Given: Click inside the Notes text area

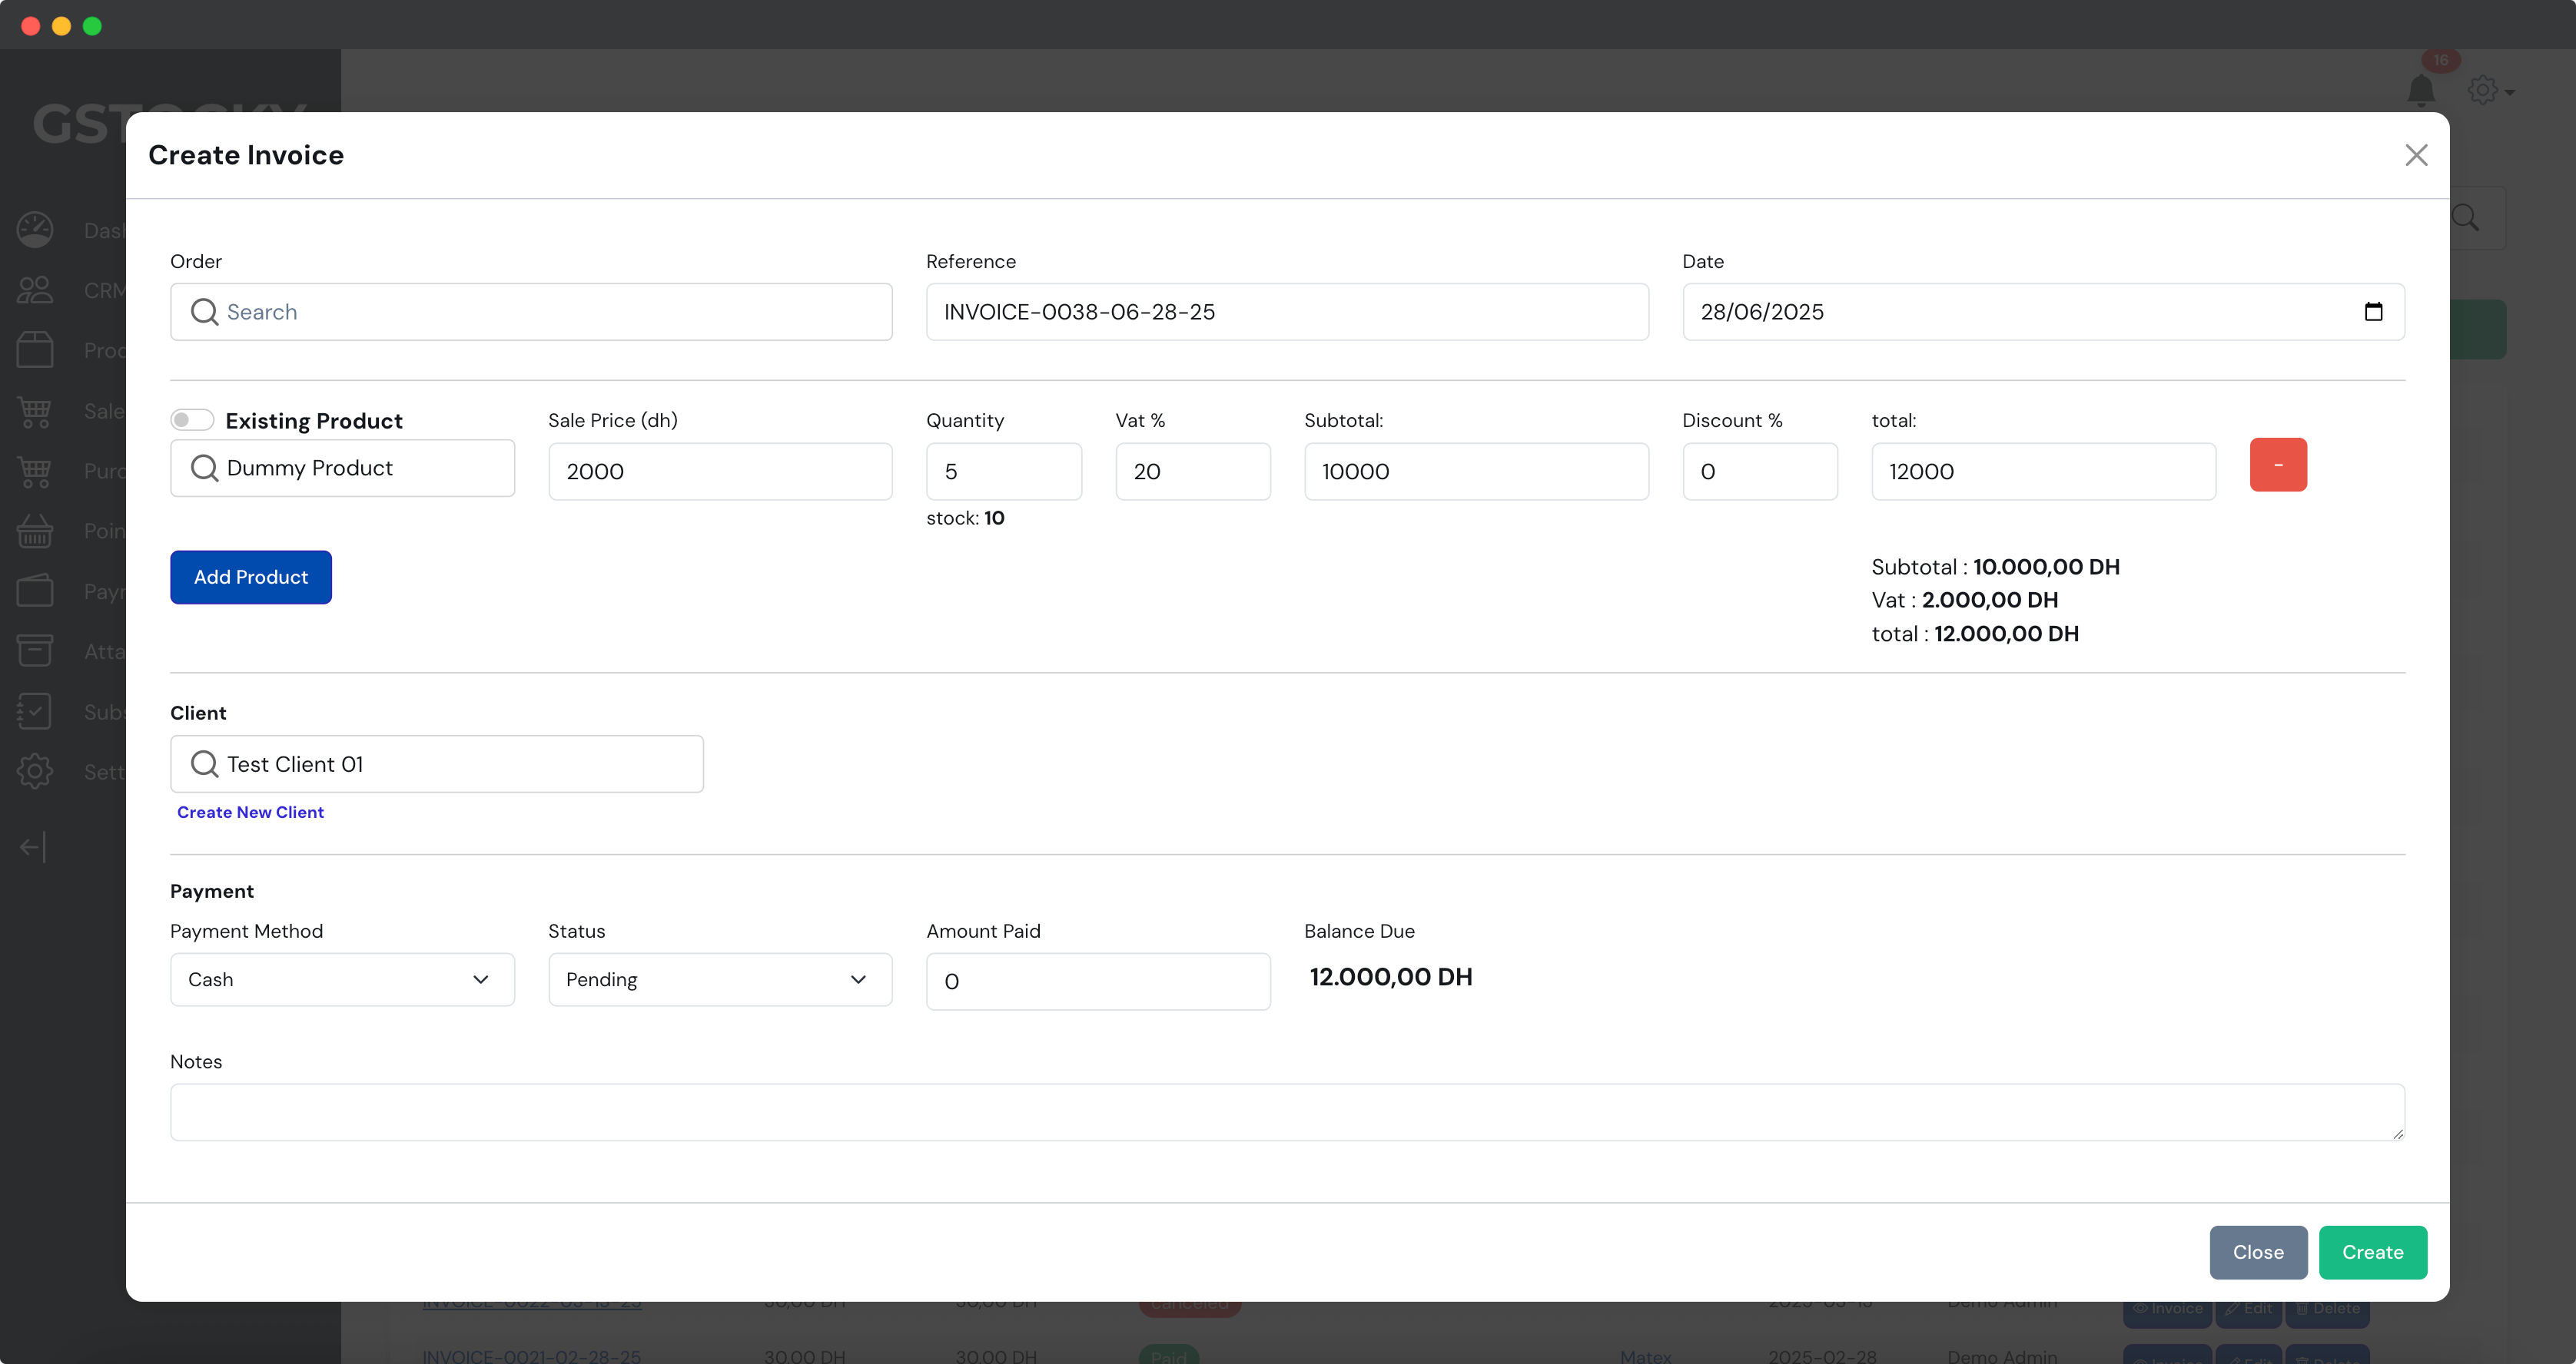Looking at the screenshot, I should pyautogui.click(x=1286, y=1111).
